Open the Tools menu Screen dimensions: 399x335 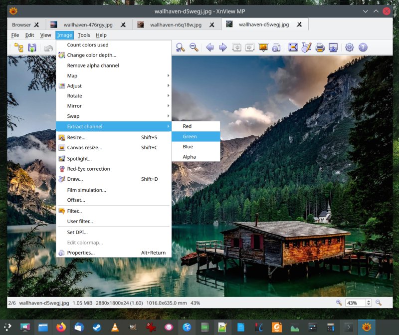(x=84, y=35)
